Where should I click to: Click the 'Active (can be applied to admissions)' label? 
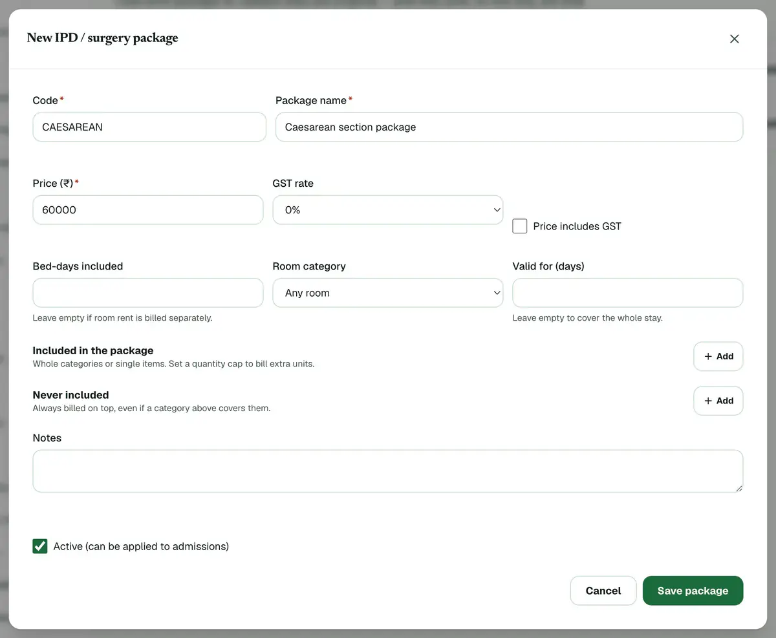[x=141, y=546]
